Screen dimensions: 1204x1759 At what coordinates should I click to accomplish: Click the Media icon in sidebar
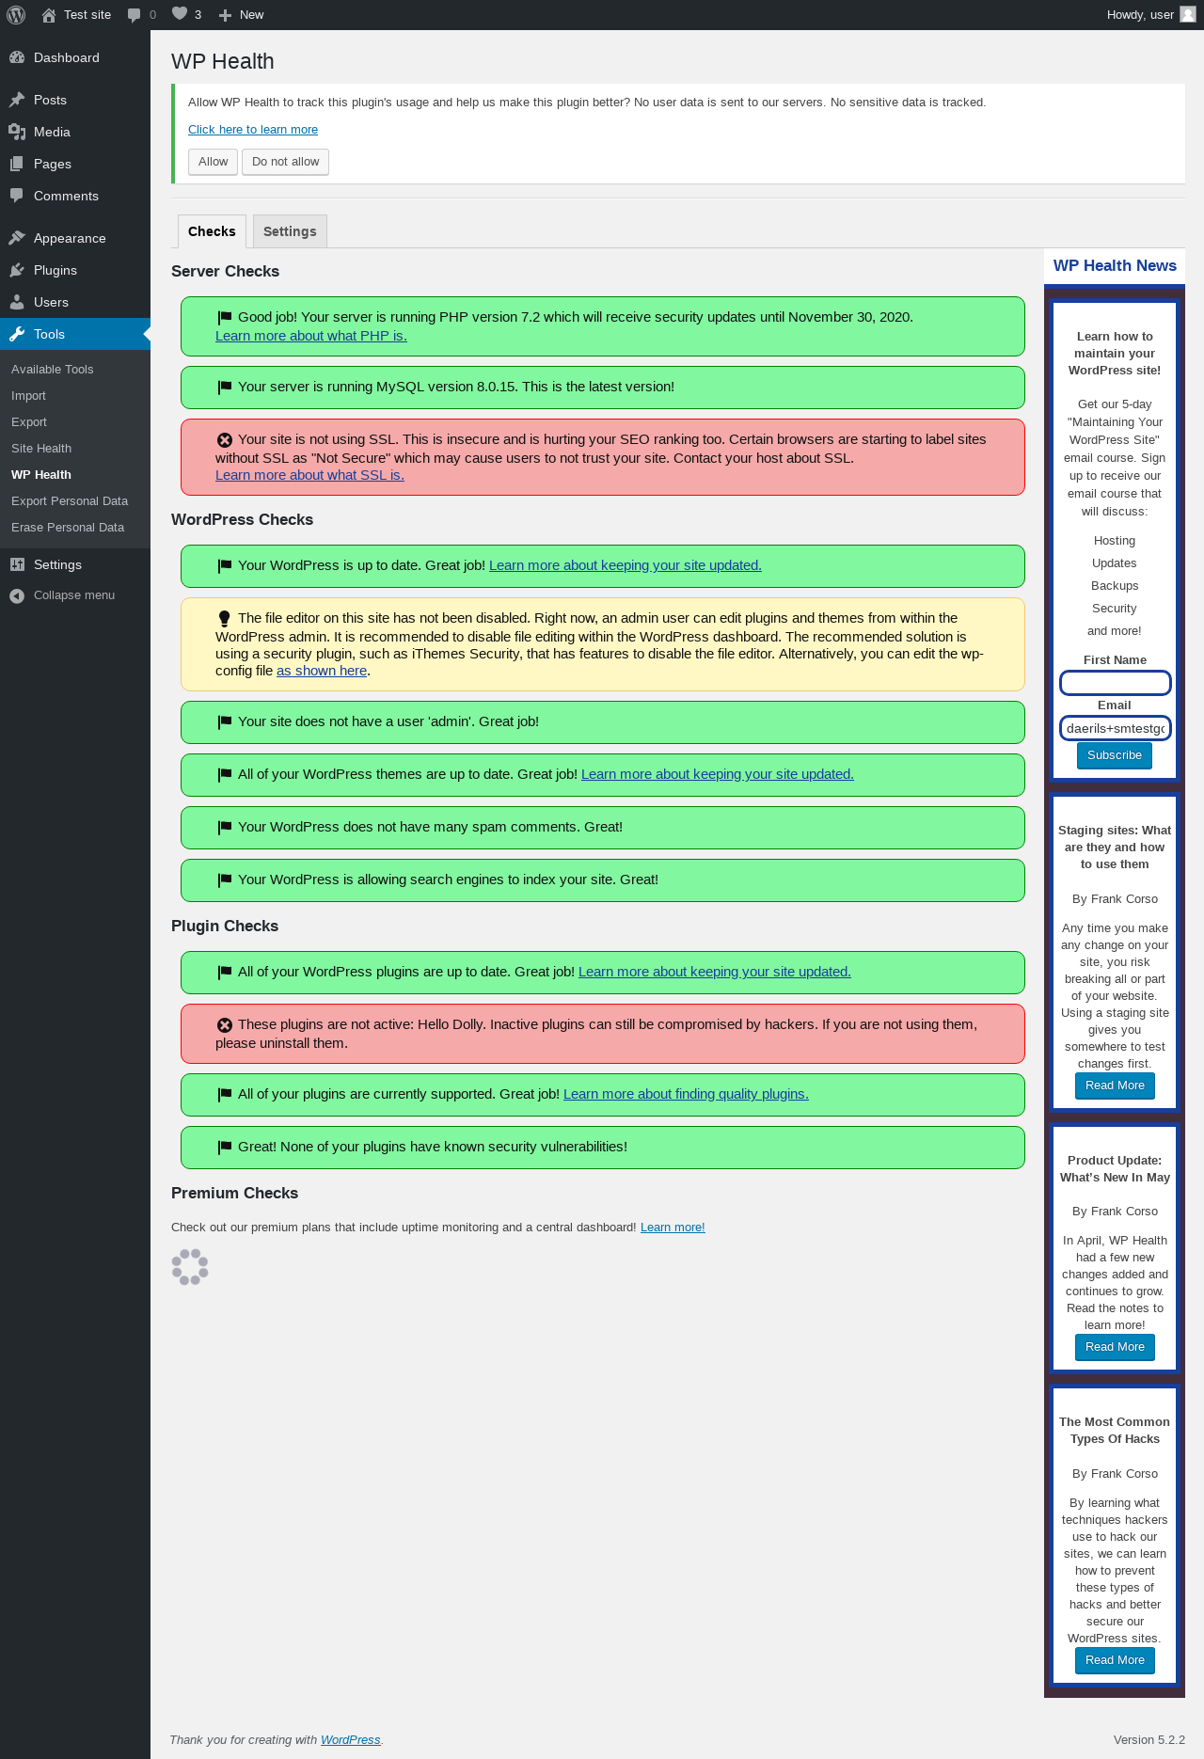click(17, 132)
